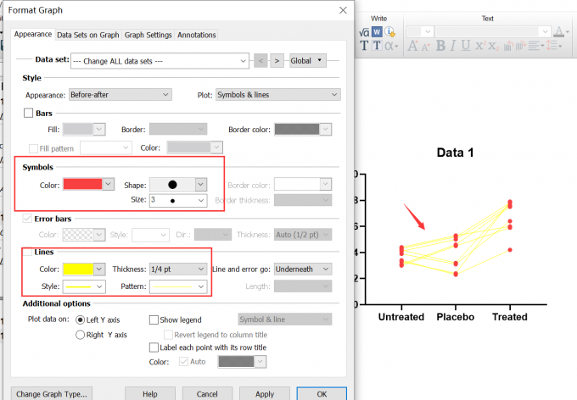The width and height of the screenshot is (577, 400).
Task: Switch to the Annotations tab
Action: point(197,35)
